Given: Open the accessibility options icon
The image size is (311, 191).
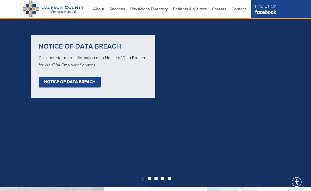Looking at the screenshot, I should 297,182.
